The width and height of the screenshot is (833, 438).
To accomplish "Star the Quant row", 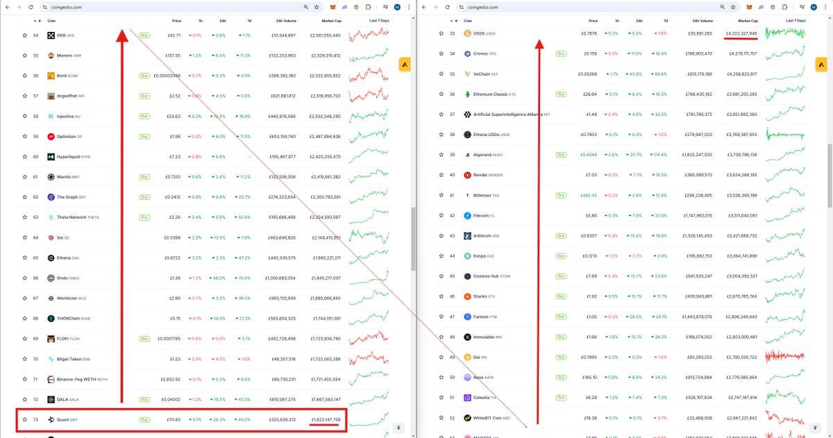I will (x=24, y=419).
